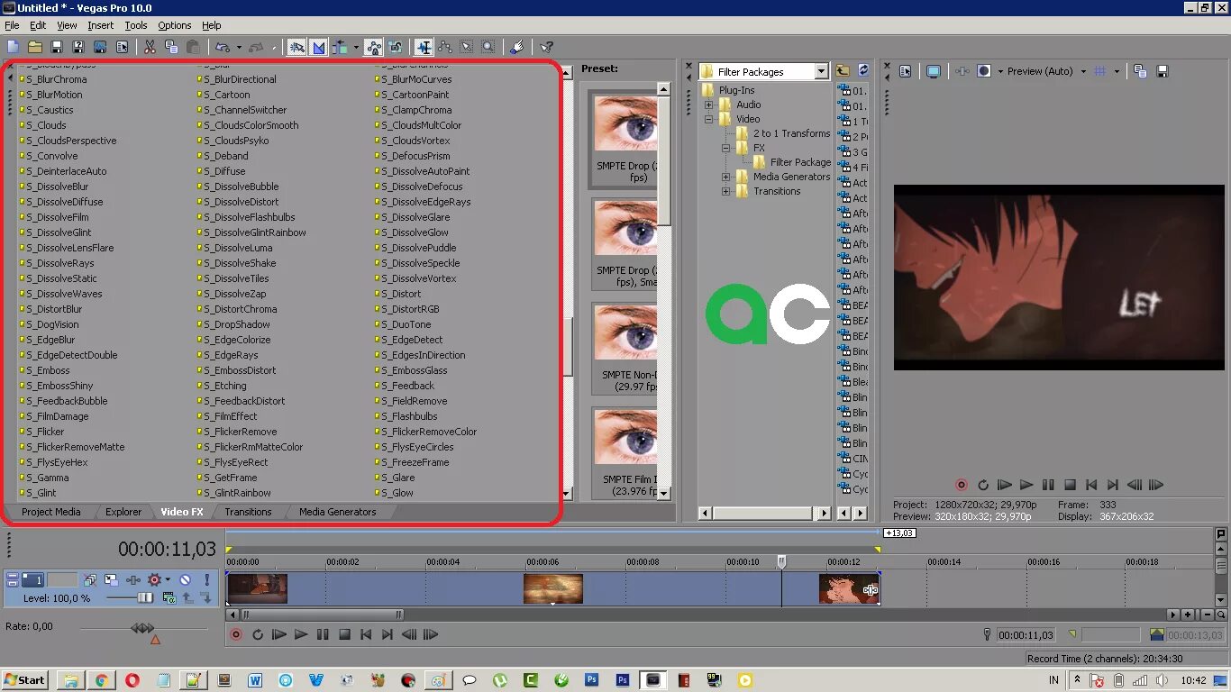
Task: Expand the Audio plug-ins folder
Action: (x=708, y=105)
